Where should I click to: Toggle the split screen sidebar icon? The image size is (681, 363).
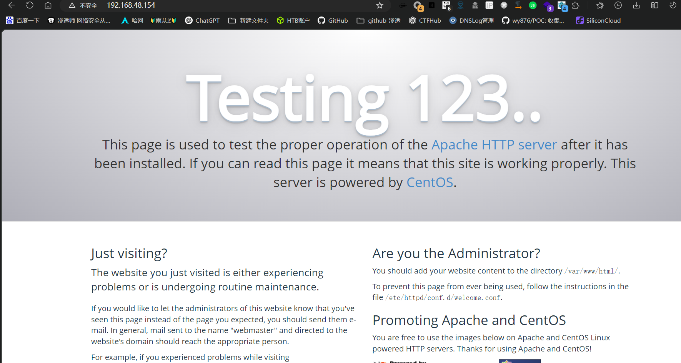[654, 5]
